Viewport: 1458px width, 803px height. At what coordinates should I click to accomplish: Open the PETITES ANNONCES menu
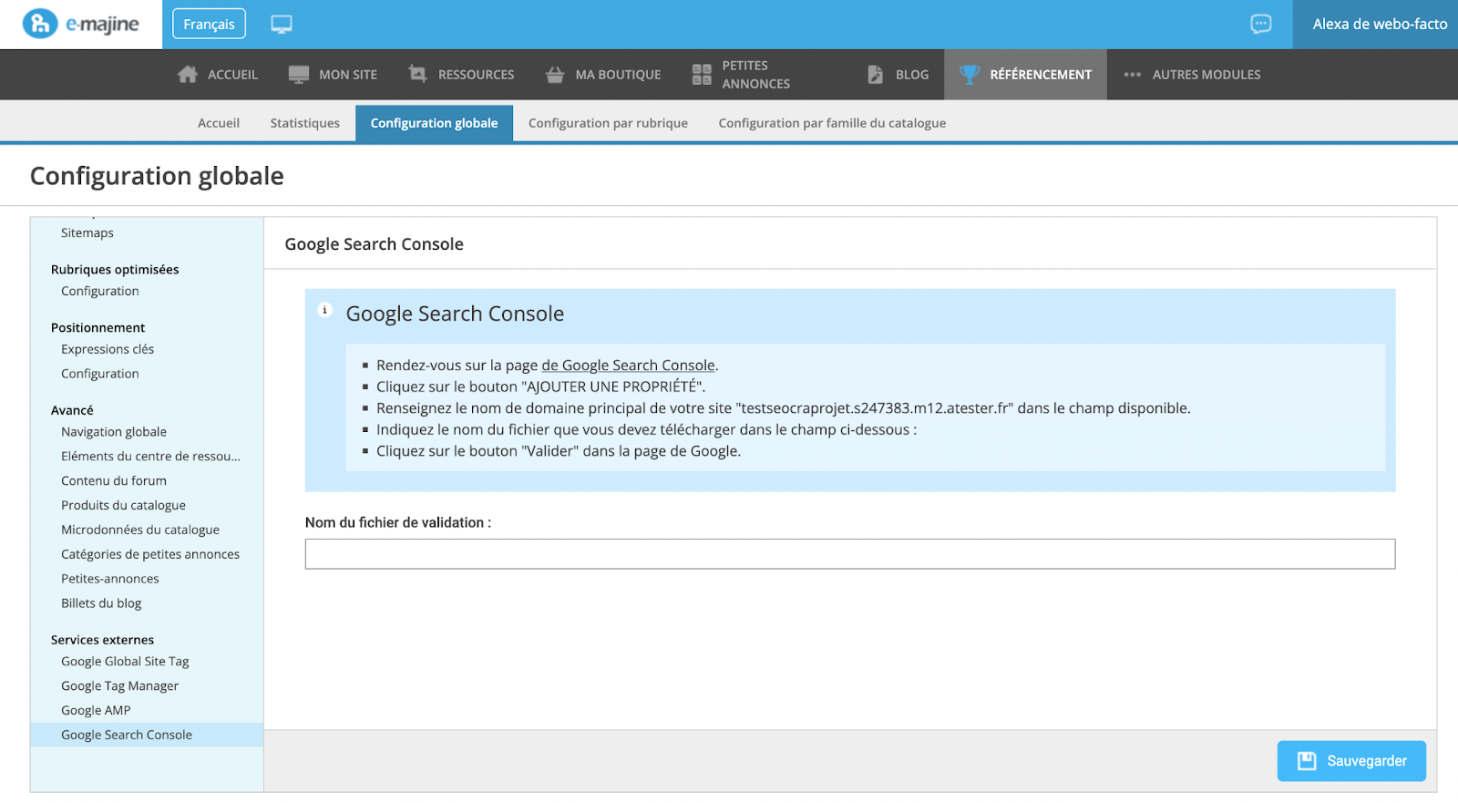[x=741, y=75]
